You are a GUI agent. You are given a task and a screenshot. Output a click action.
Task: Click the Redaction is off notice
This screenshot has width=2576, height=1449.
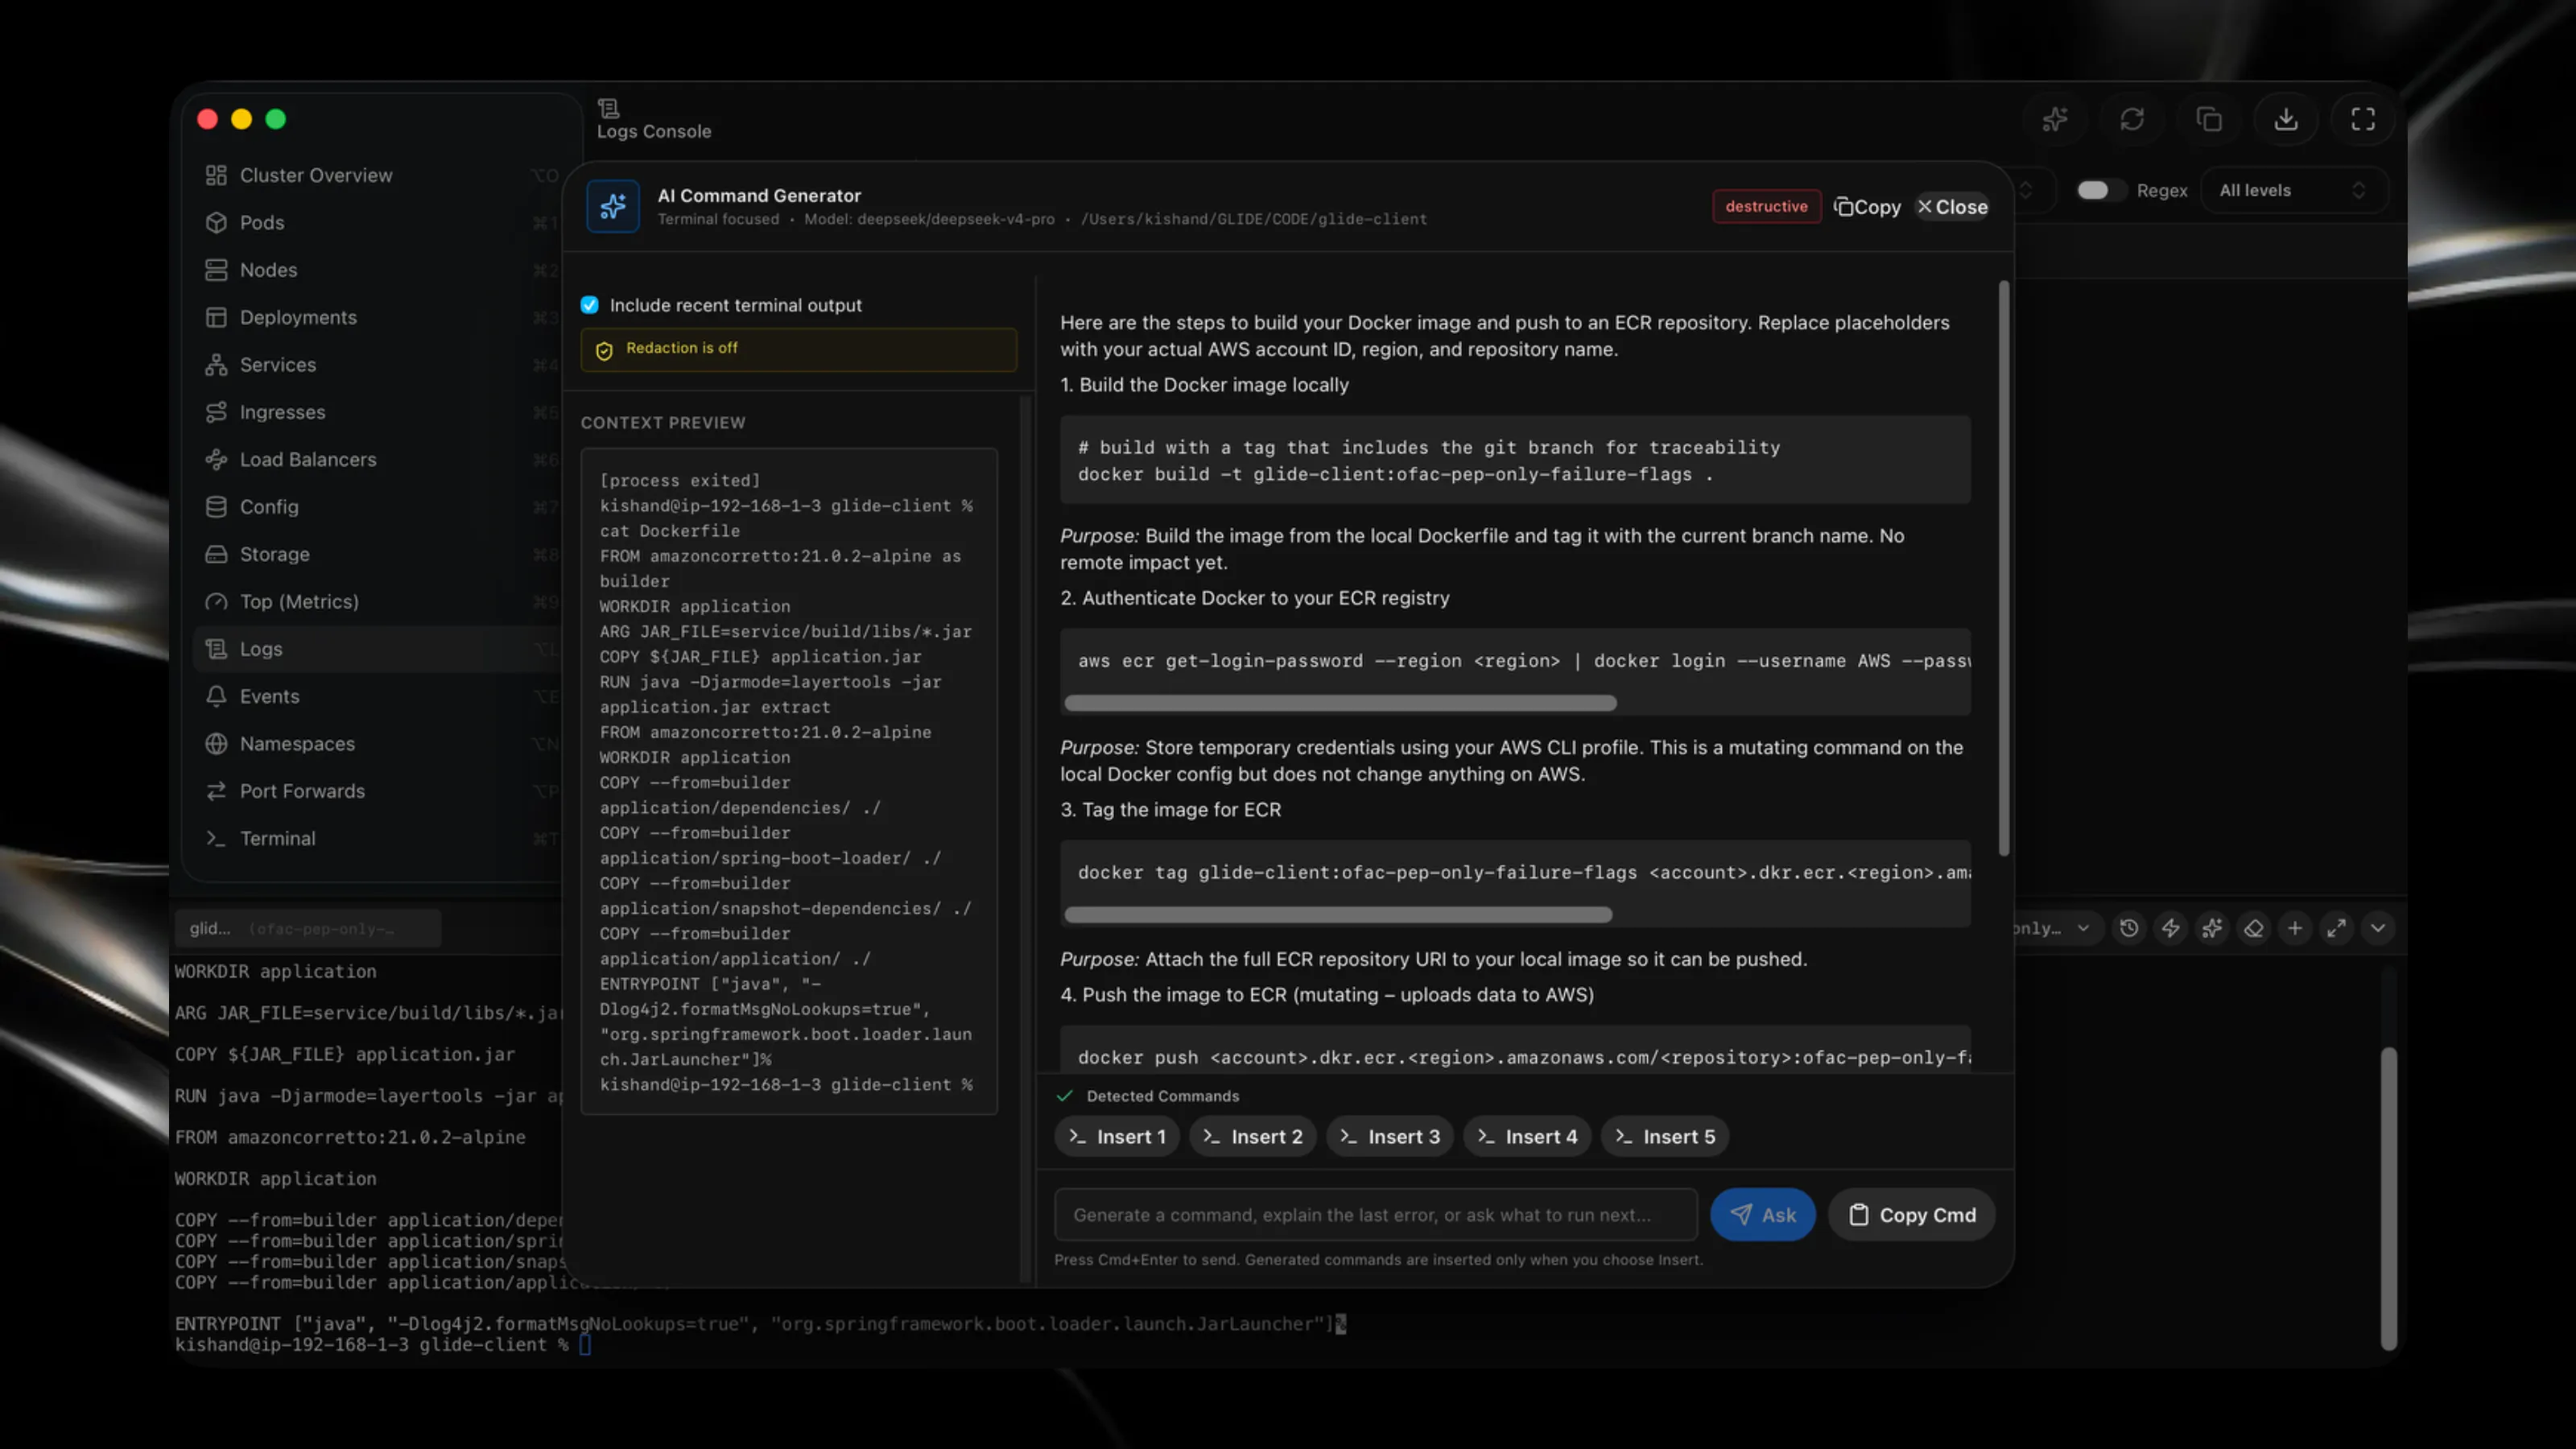click(799, 349)
